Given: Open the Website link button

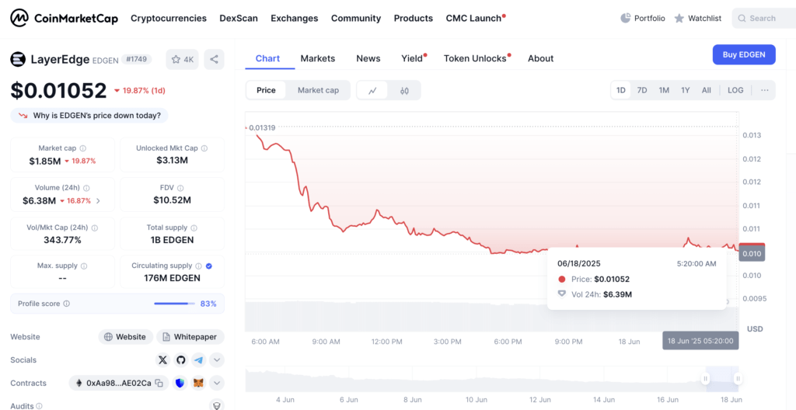Looking at the screenshot, I should point(125,337).
